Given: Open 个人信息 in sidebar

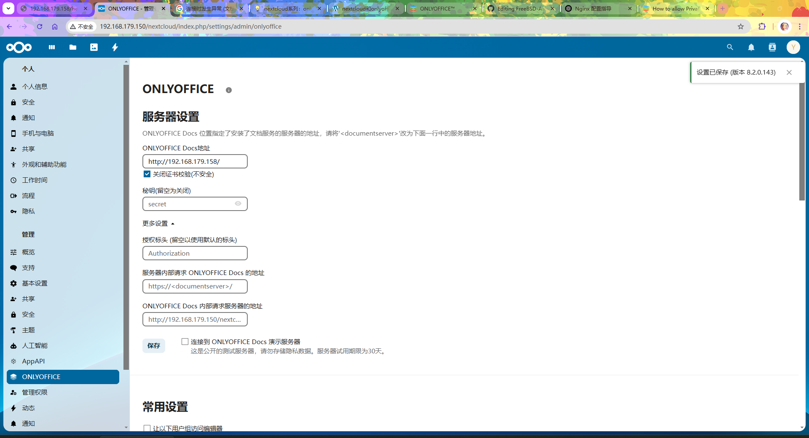Looking at the screenshot, I should point(63,87).
